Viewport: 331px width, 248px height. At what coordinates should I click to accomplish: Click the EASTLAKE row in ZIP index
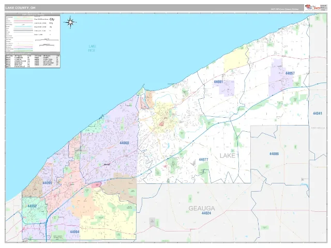47,65
